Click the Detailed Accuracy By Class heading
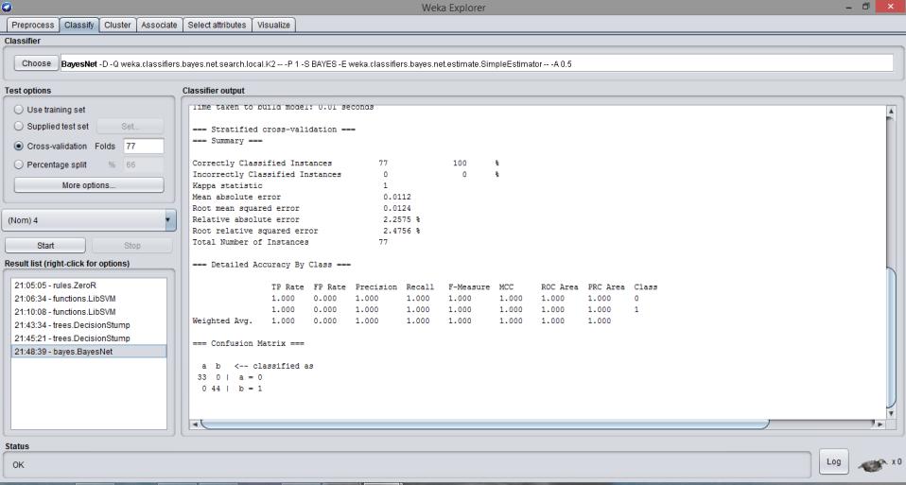 (271, 265)
